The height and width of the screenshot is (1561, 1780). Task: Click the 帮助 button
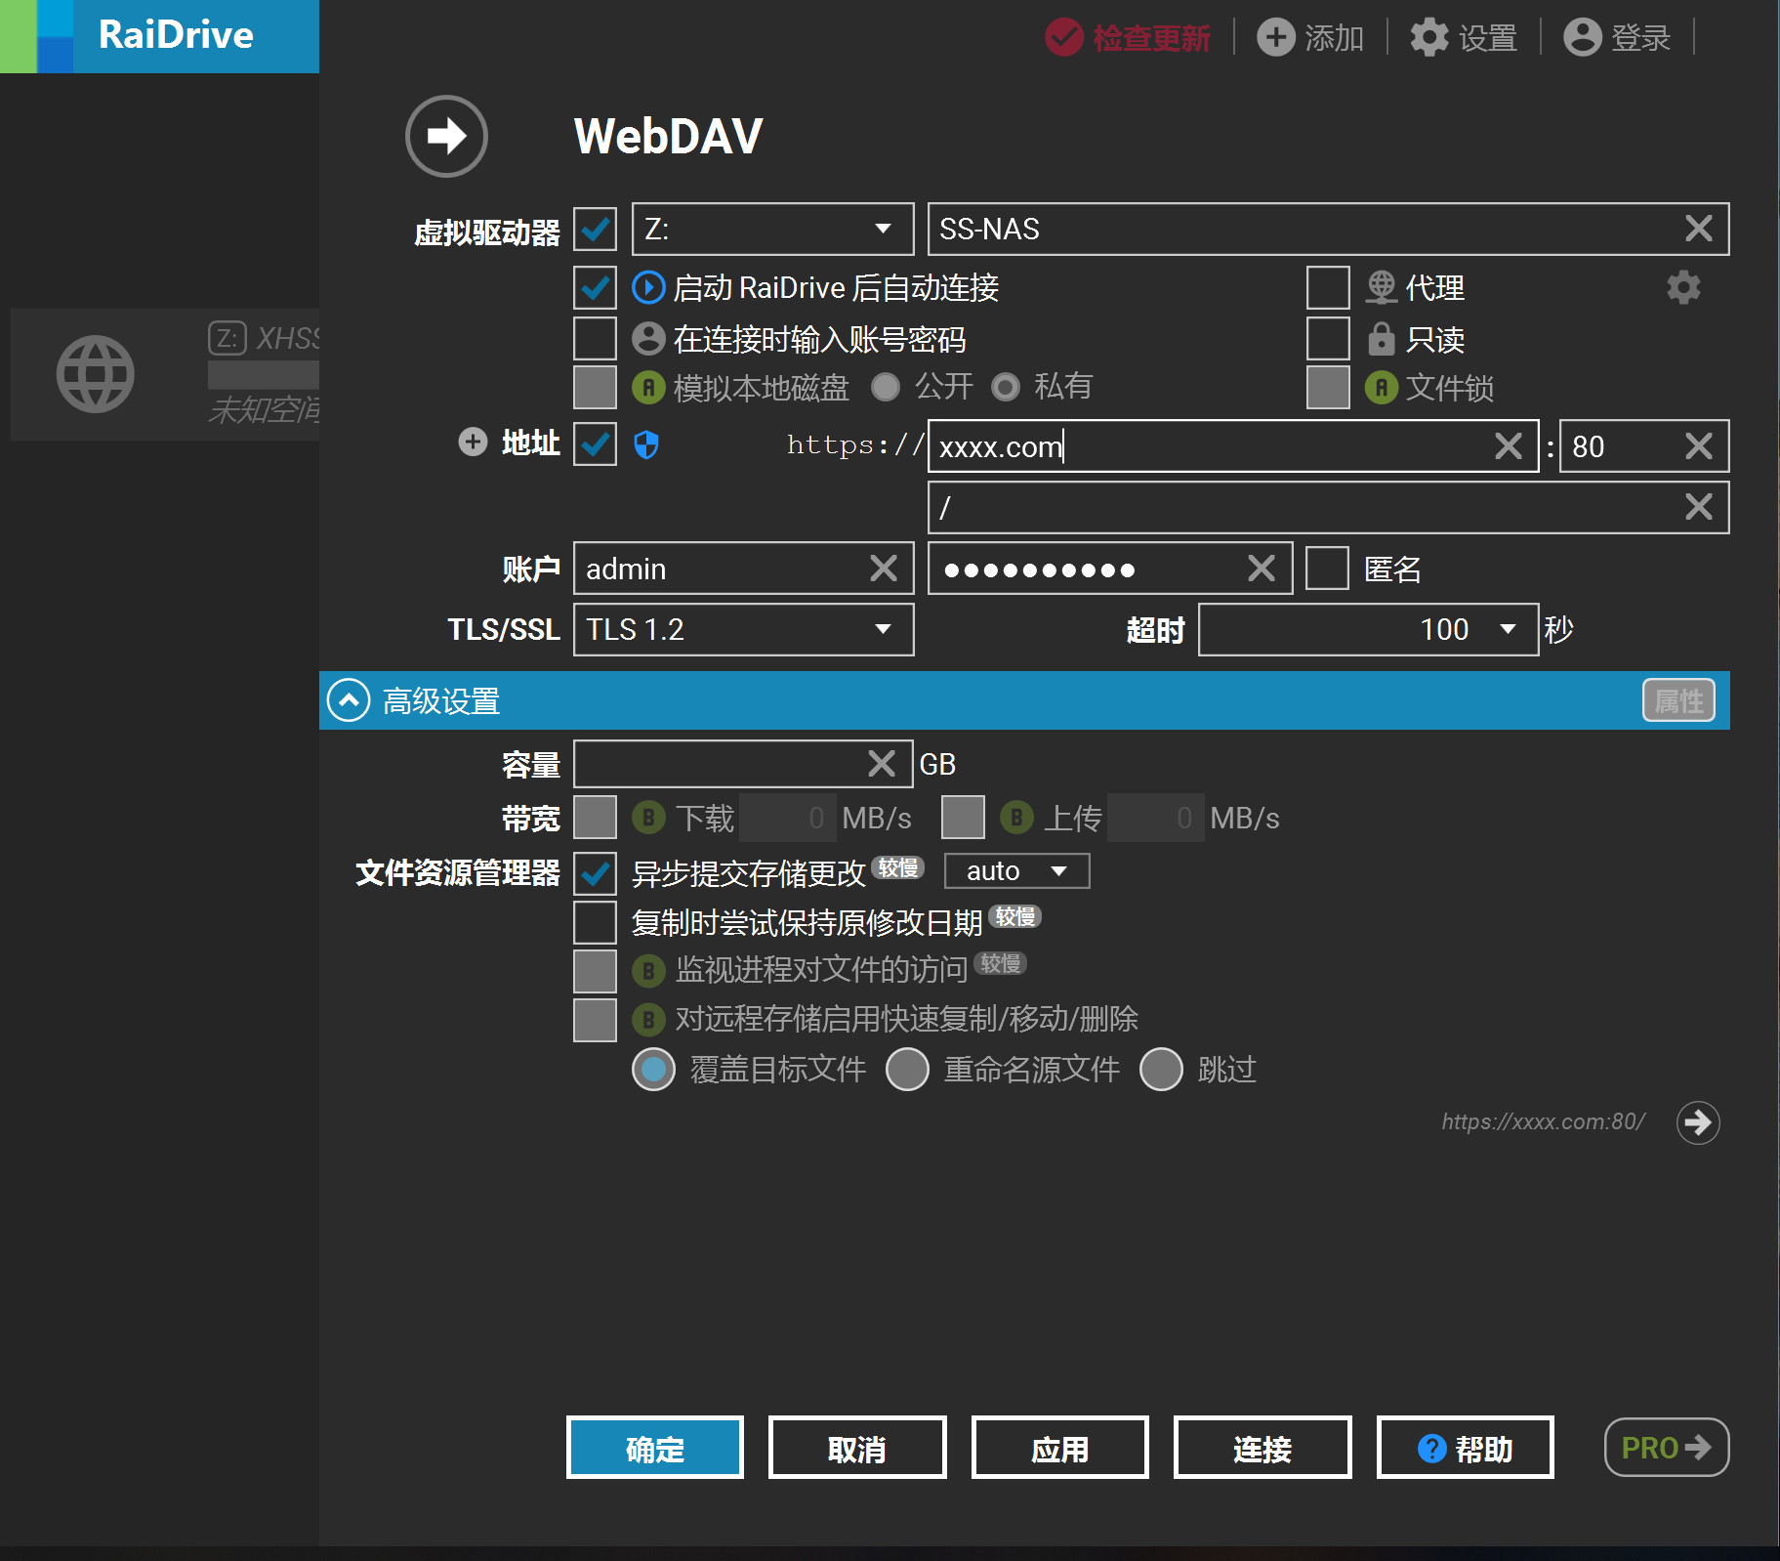pos(1466,1448)
